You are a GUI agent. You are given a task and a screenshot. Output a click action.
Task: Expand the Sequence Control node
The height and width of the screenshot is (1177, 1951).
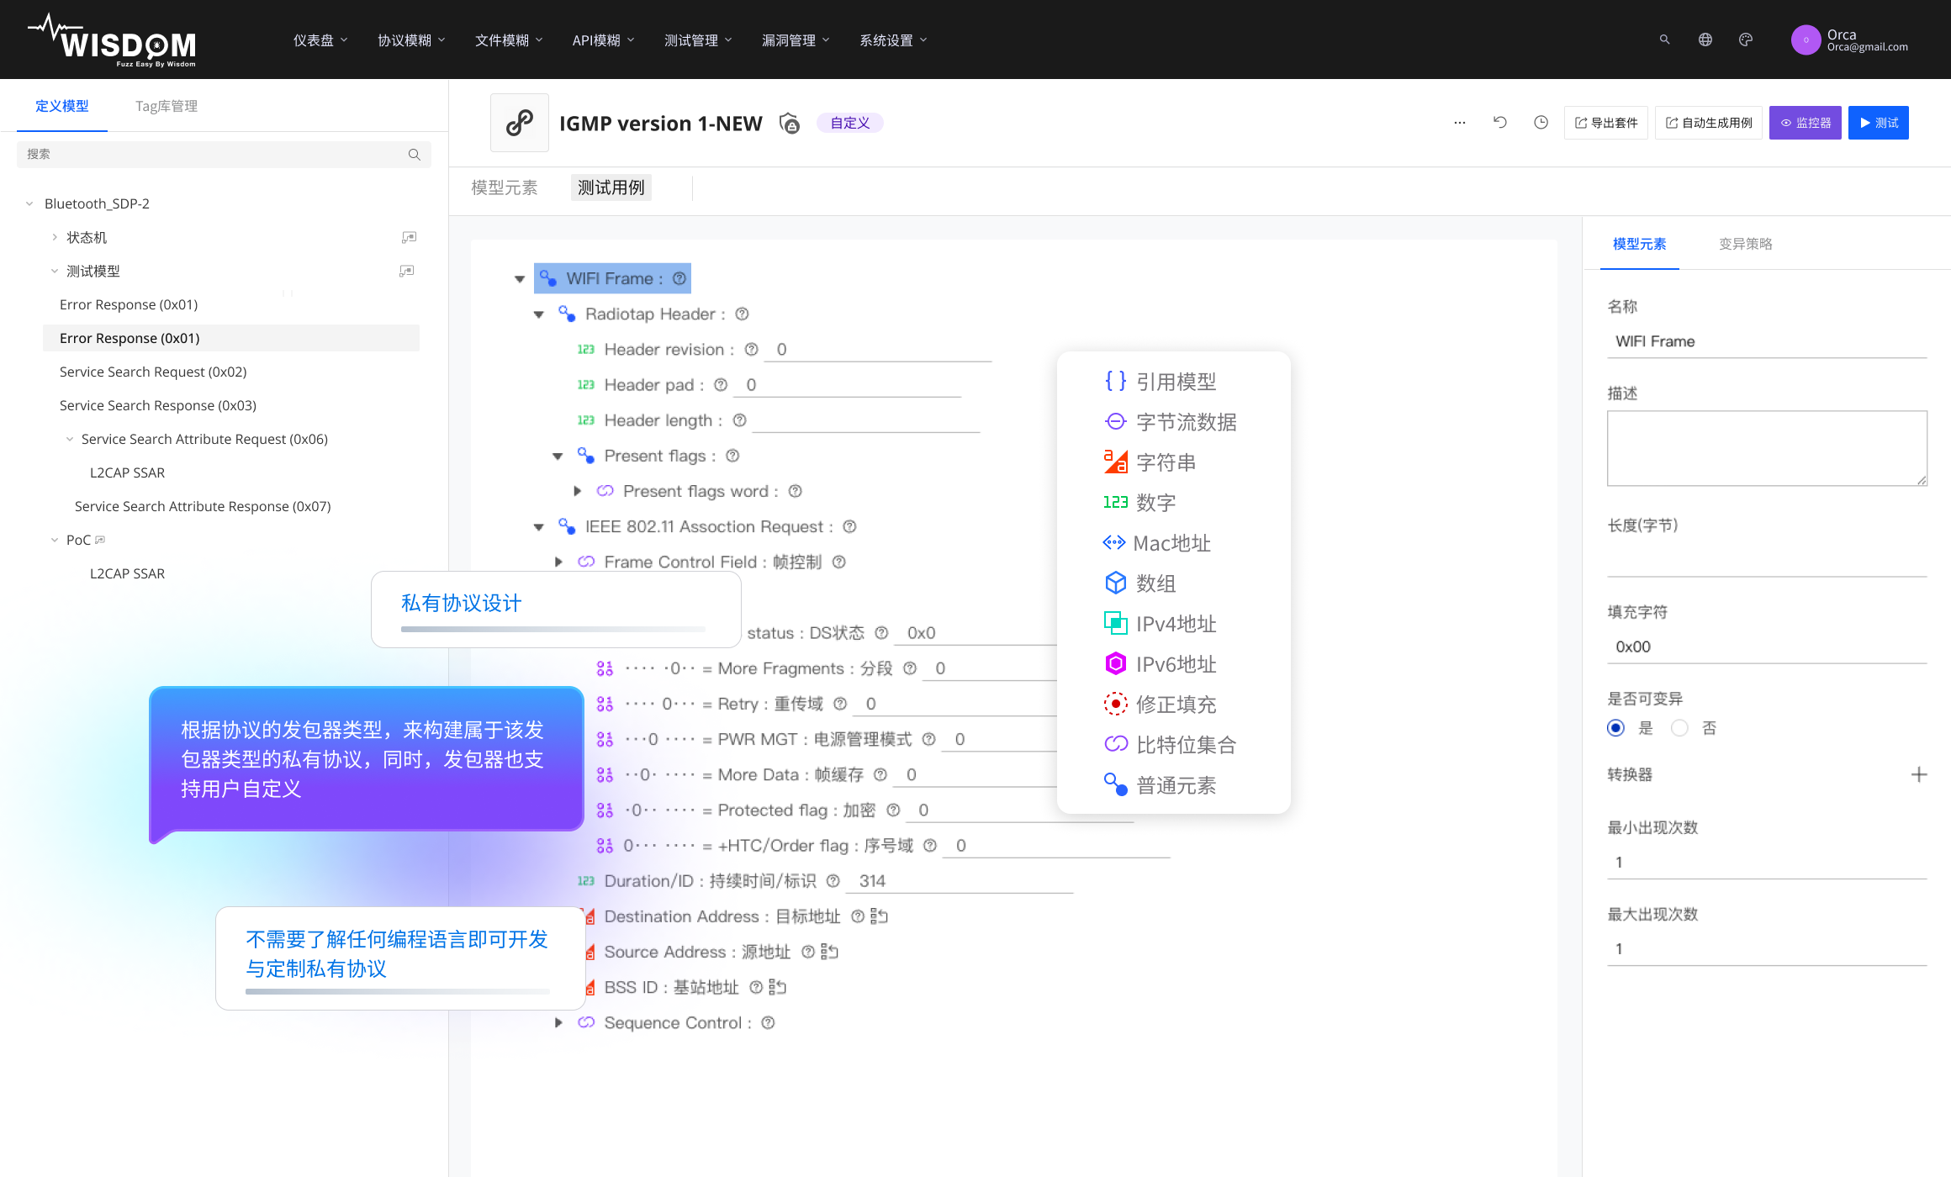[558, 1022]
